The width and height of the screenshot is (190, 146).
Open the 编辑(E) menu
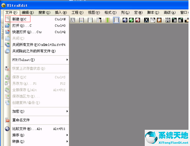[x=28, y=12]
